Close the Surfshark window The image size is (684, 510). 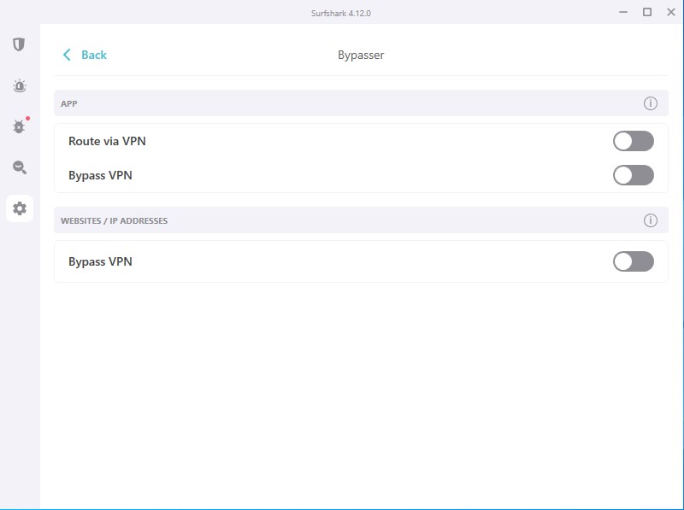pos(671,12)
